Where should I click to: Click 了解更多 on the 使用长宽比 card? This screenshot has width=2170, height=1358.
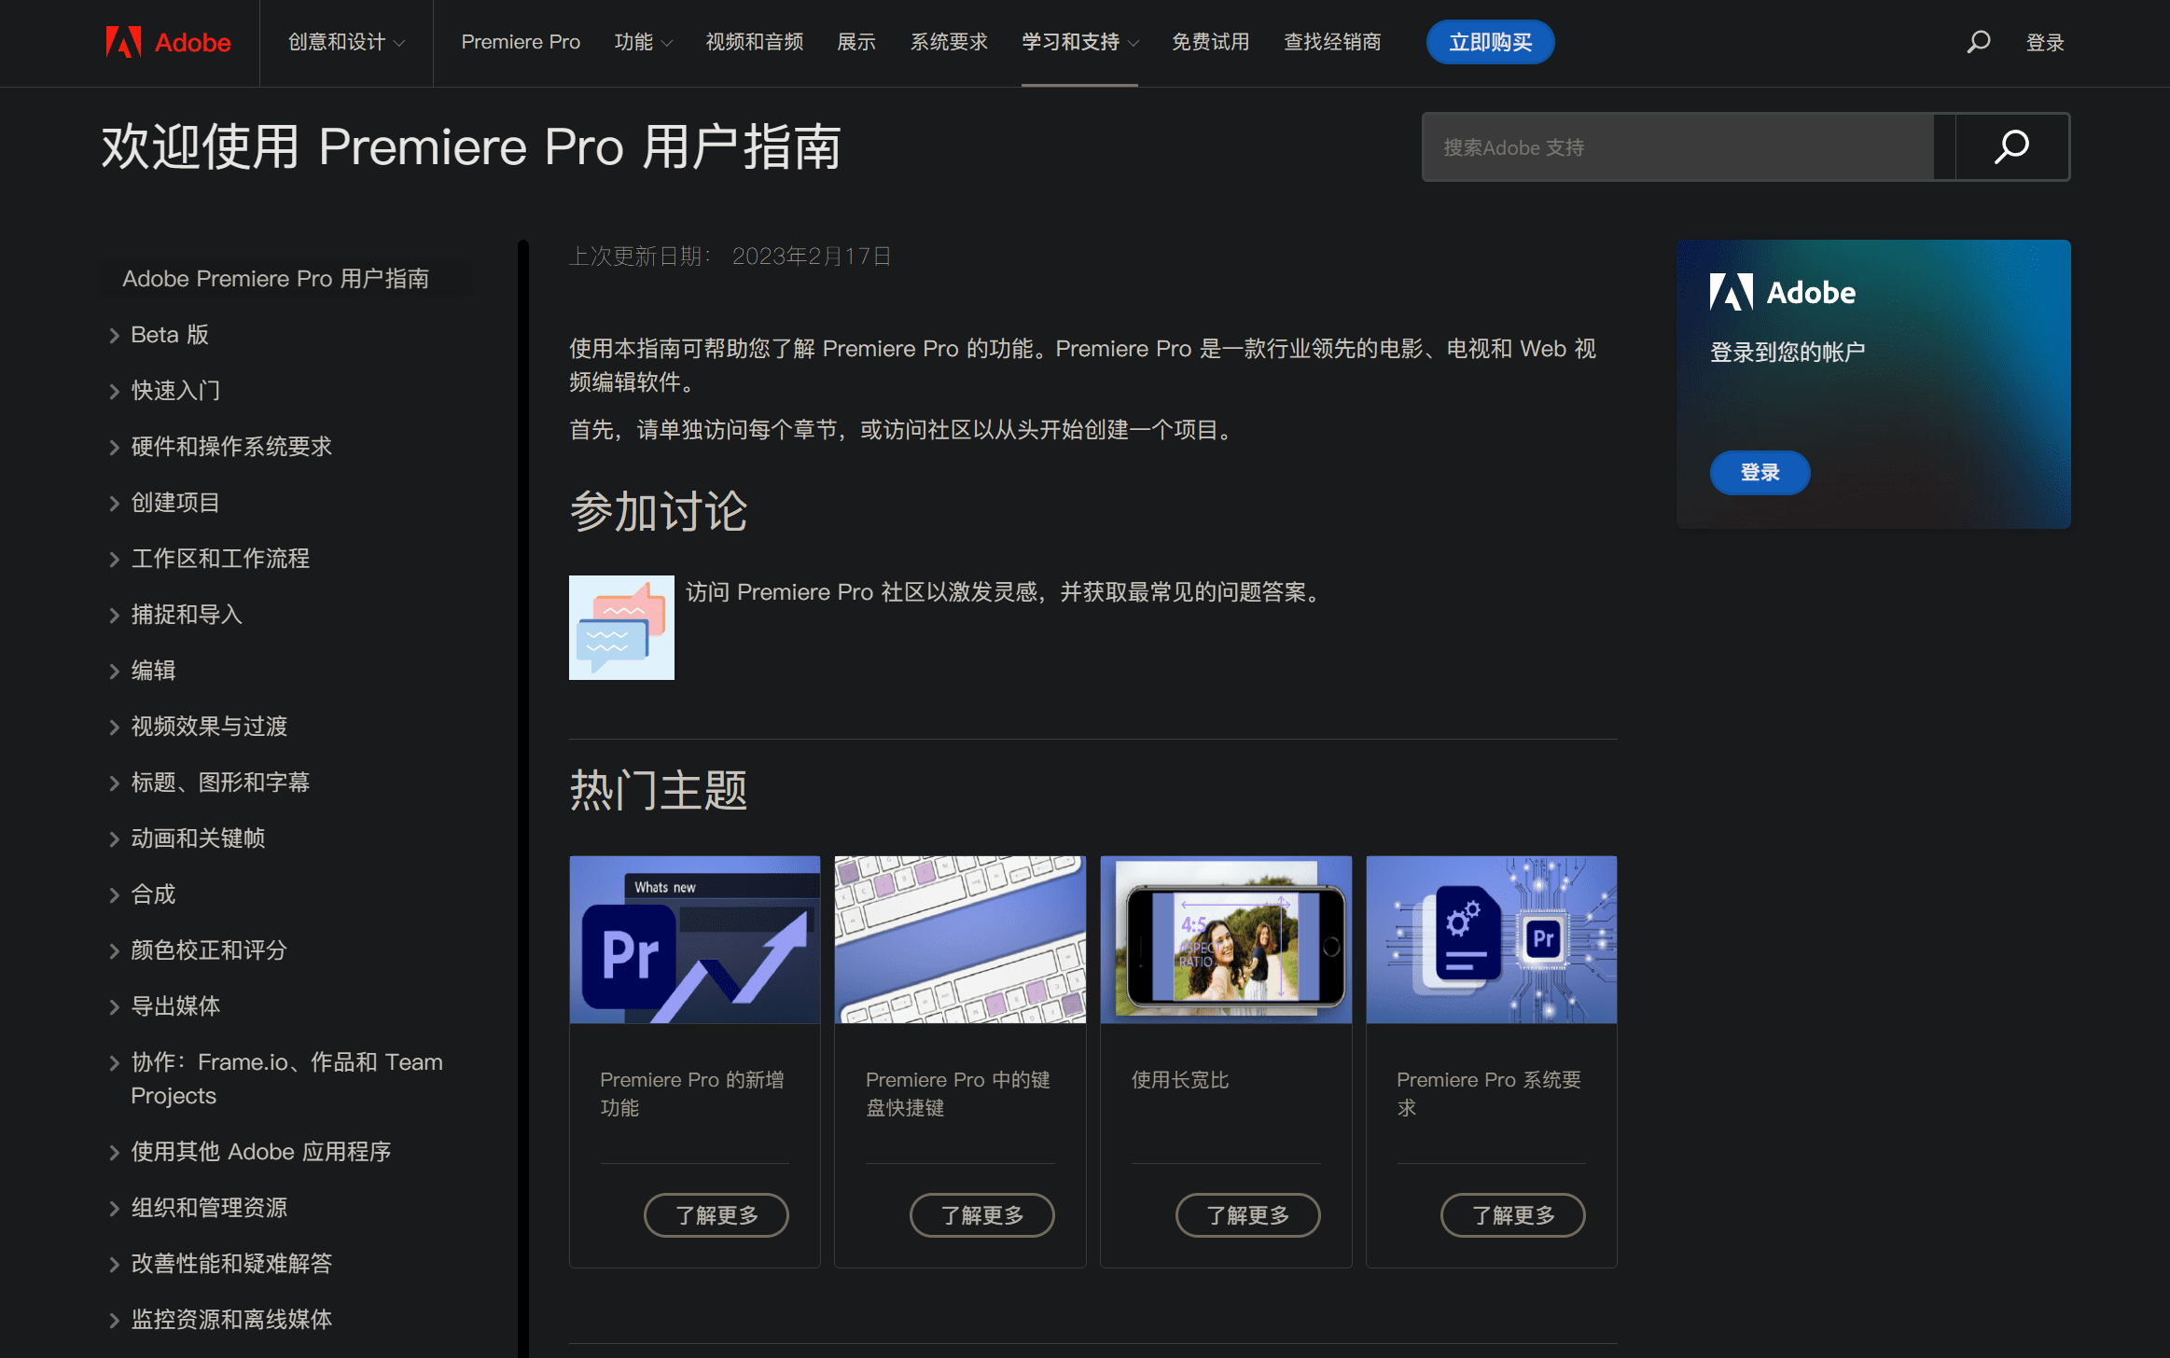(1247, 1215)
